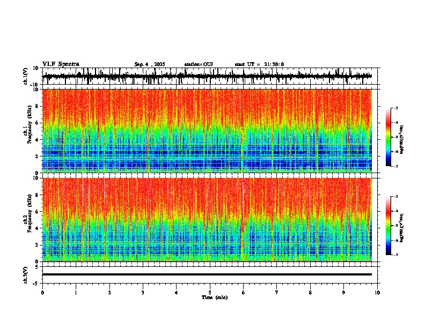Click the "start UT = 21:30:0" header
425x328 pixels.
[259, 64]
